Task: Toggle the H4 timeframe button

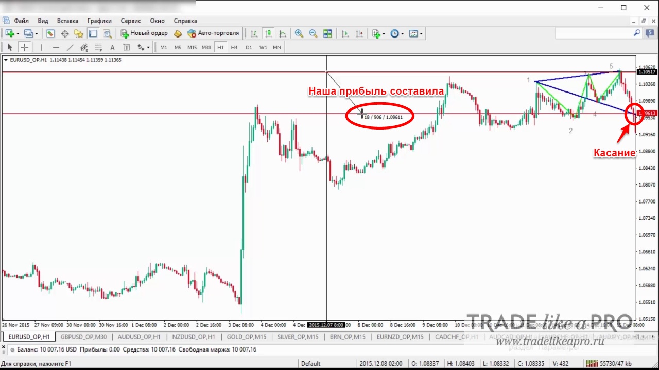Action: click(234, 47)
